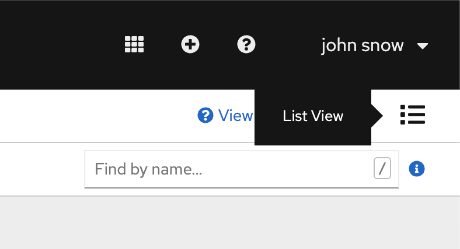The image size is (460, 249).
Task: Open the application launcher grid icon
Action: [134, 44]
